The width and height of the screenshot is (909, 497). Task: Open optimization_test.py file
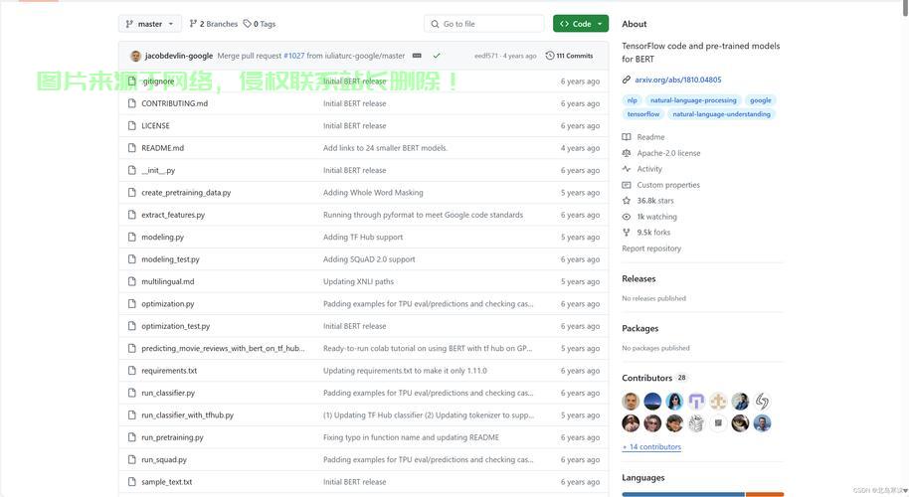176,326
